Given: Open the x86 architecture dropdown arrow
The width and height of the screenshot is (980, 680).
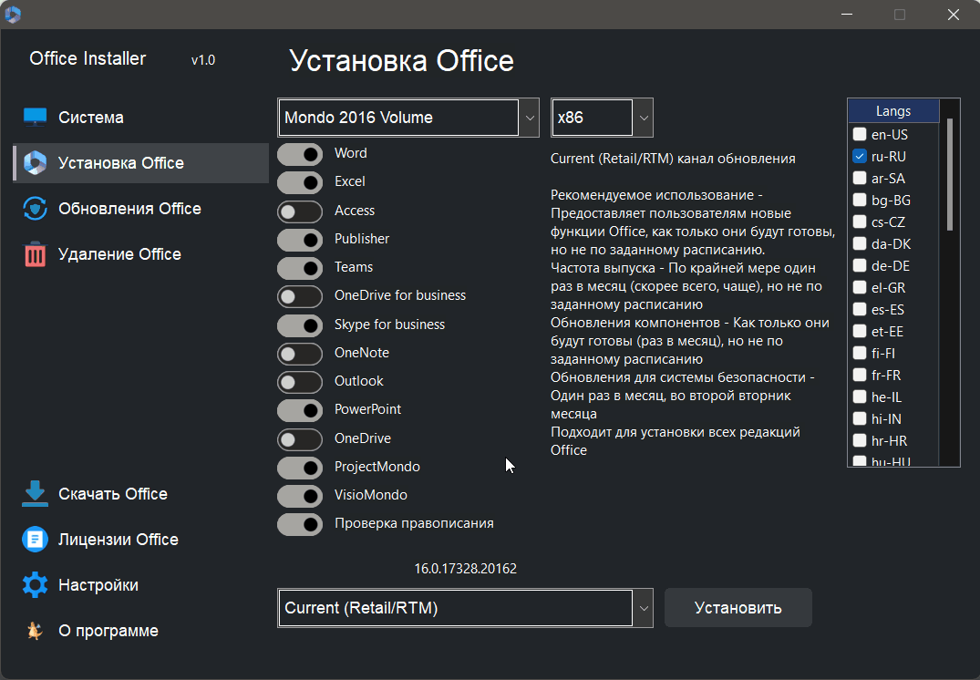Looking at the screenshot, I should coord(643,118).
